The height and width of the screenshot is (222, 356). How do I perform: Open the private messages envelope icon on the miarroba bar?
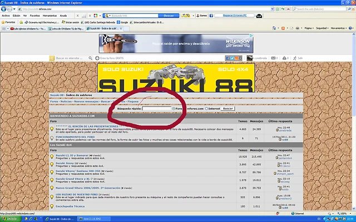coord(273,58)
